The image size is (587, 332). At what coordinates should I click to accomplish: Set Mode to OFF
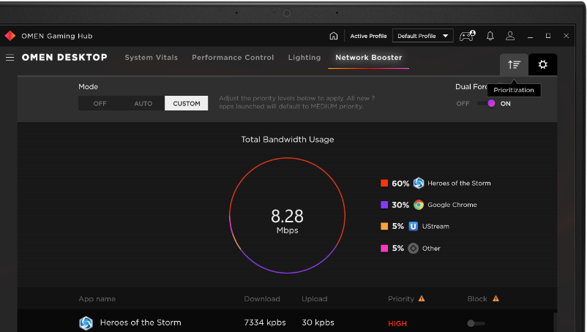(x=100, y=104)
